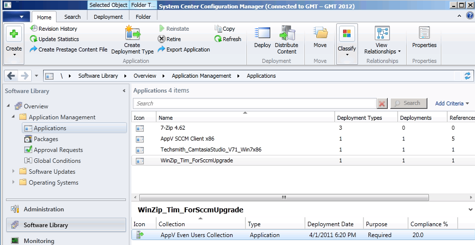This screenshot has width=475, height=245.
Task: Open the Add Criteria dropdown
Action: pyautogui.click(x=452, y=103)
